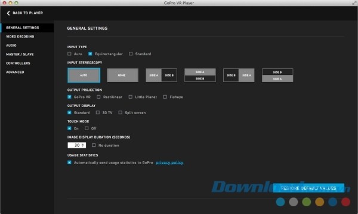358x214 pixels.
Task: Check the Little Planet output projection
Action: [130, 97]
